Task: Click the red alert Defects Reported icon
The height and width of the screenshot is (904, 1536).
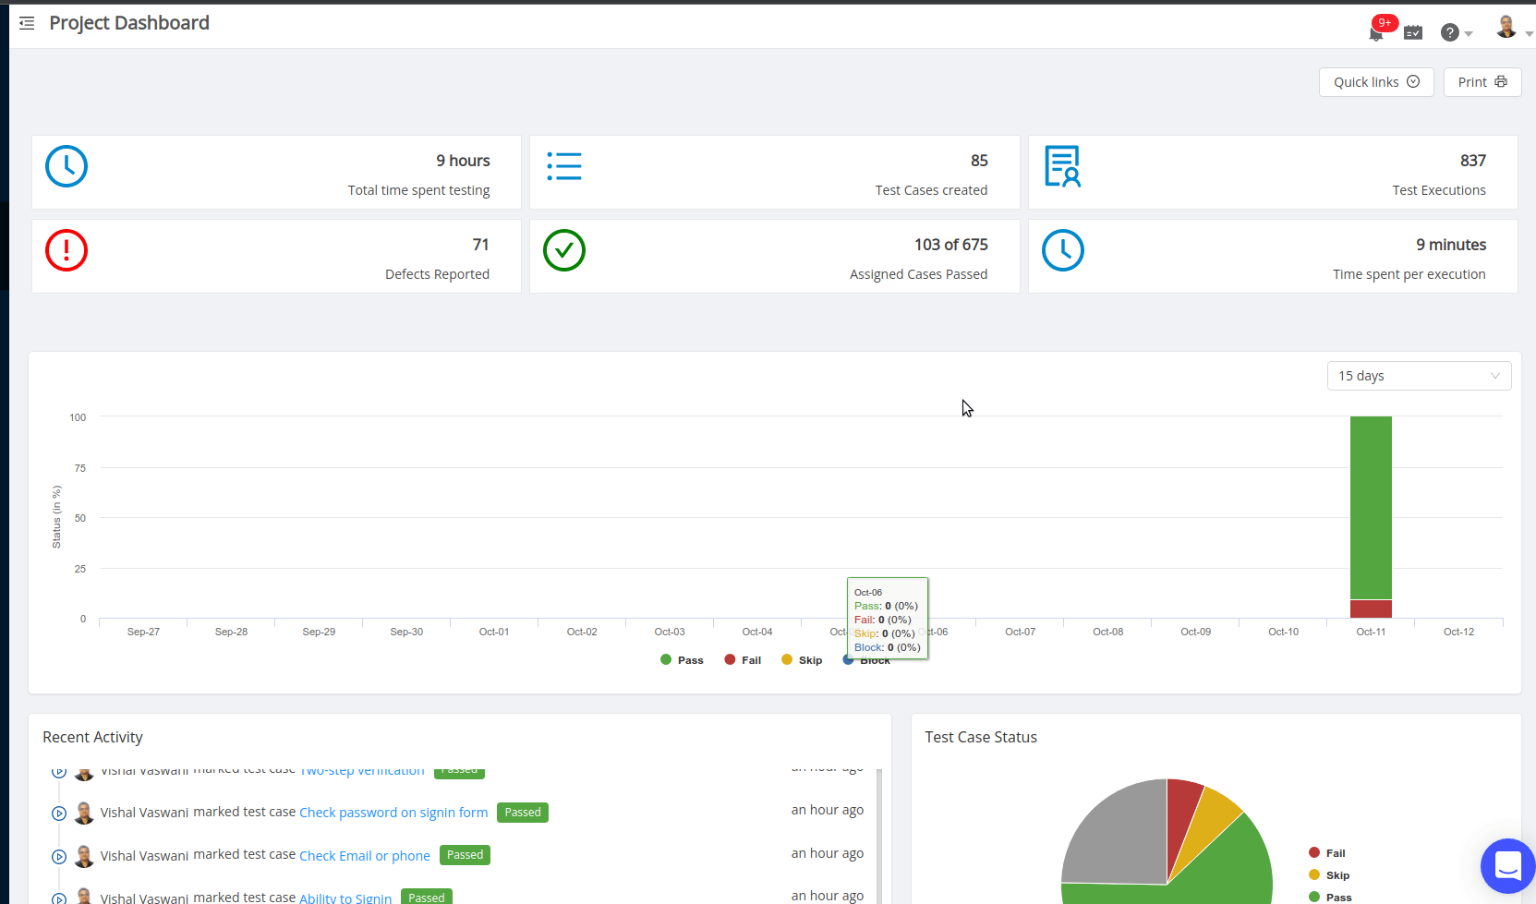Action: click(x=67, y=250)
